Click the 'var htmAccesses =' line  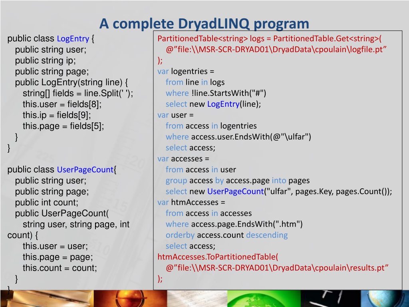(x=191, y=202)
